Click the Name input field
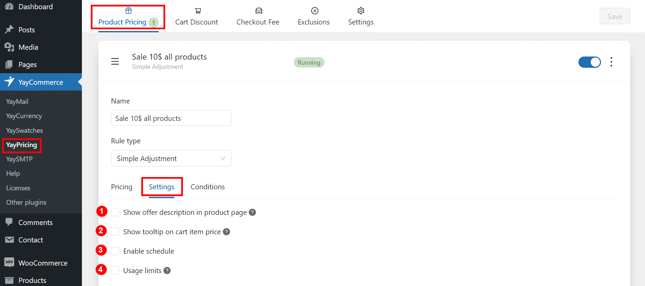Viewport: 645px width, 286px height. click(171, 118)
